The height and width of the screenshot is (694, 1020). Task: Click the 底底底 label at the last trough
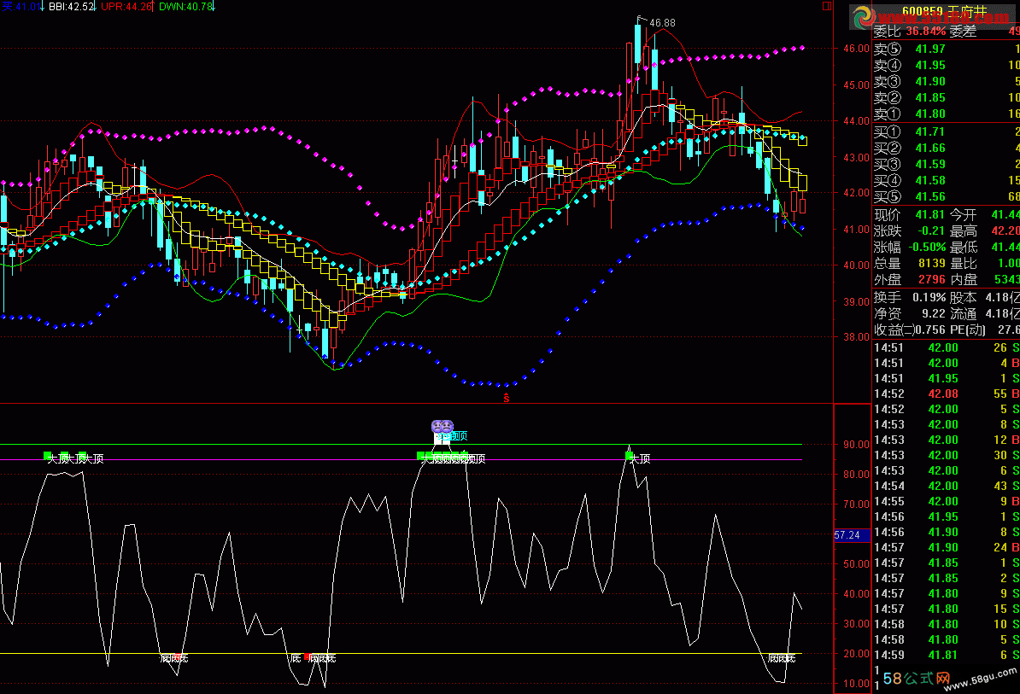click(x=782, y=658)
